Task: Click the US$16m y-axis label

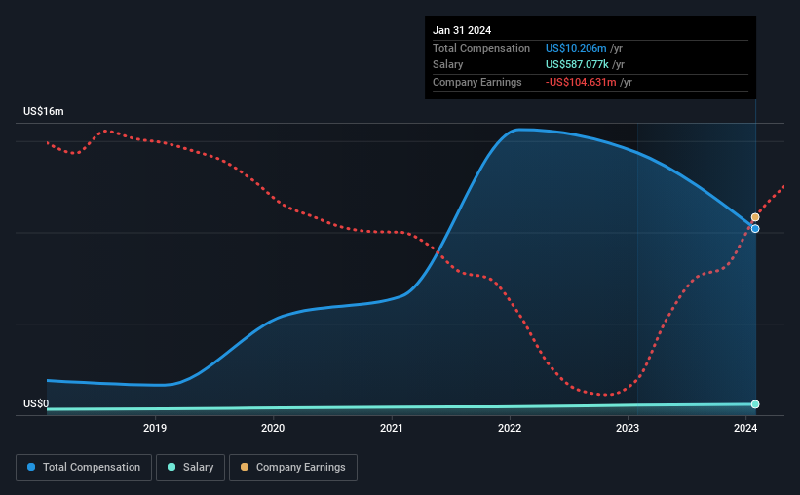Action: coord(44,111)
